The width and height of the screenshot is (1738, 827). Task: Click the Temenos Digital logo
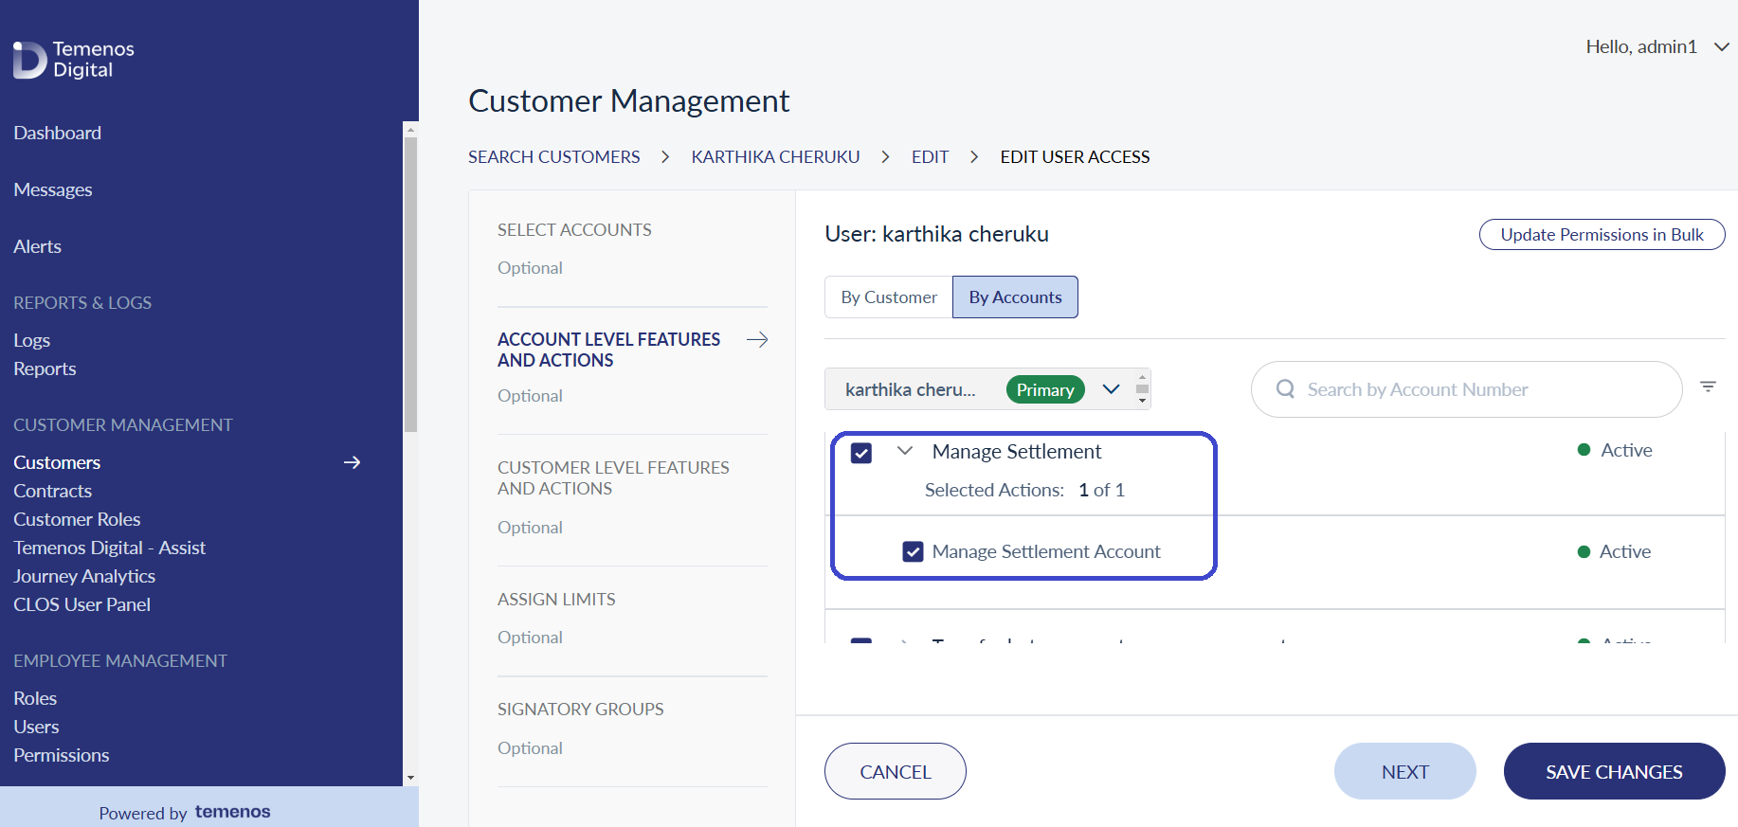(x=74, y=59)
